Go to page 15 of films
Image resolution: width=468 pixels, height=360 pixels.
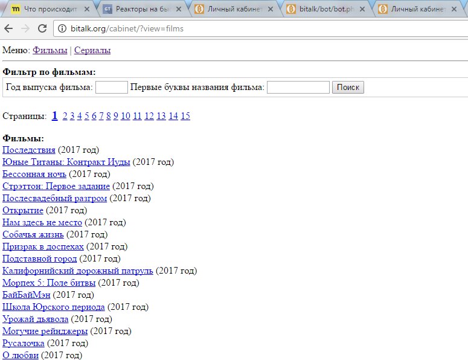tap(185, 116)
